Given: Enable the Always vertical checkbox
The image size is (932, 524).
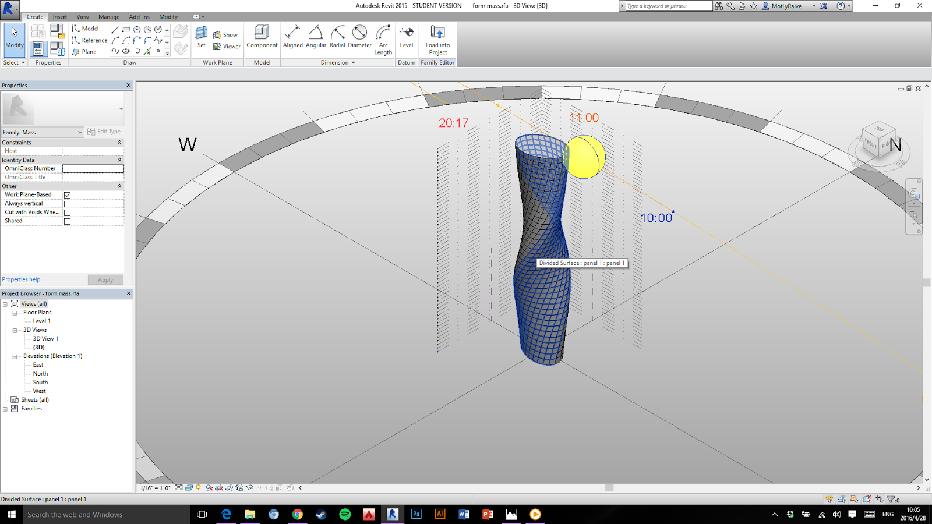Looking at the screenshot, I should coord(68,203).
